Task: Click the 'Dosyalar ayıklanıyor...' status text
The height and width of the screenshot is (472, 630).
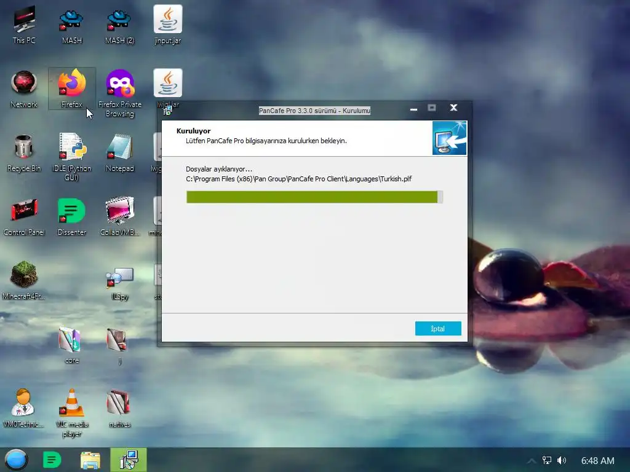Action: 219,169
